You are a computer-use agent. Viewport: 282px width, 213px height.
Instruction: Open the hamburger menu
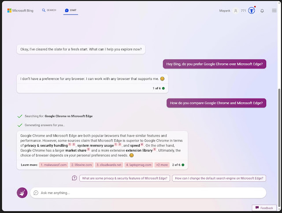274,11
